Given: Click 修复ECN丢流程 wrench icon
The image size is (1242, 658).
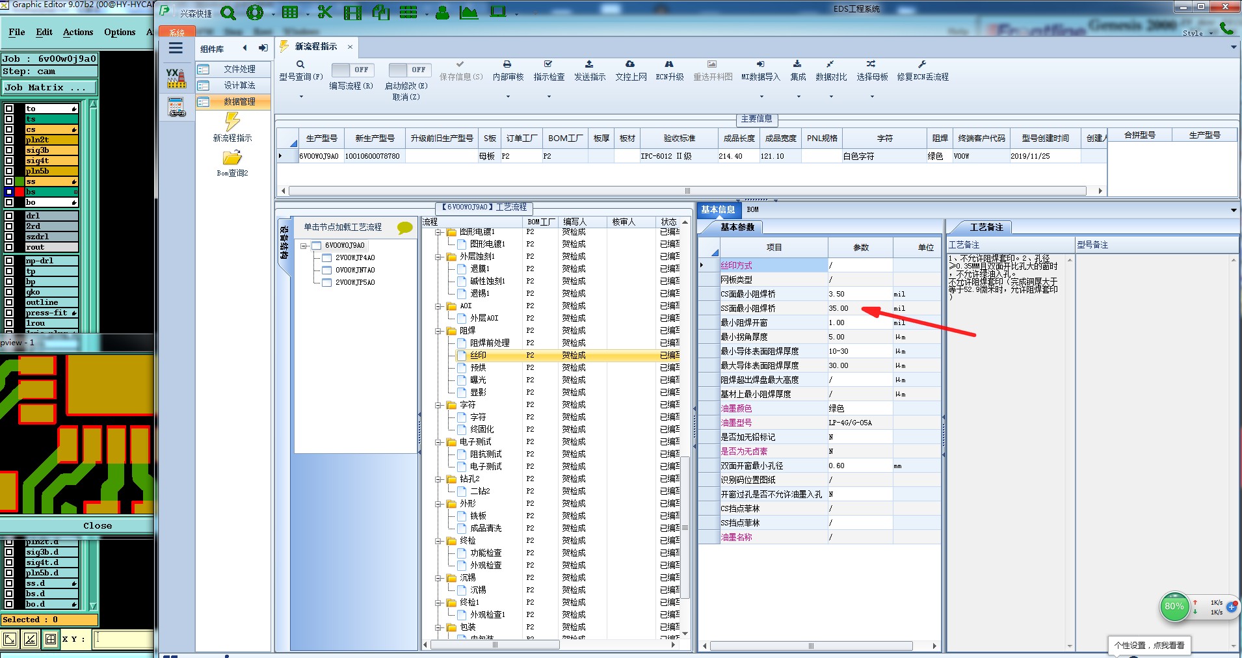Looking at the screenshot, I should [x=921, y=64].
